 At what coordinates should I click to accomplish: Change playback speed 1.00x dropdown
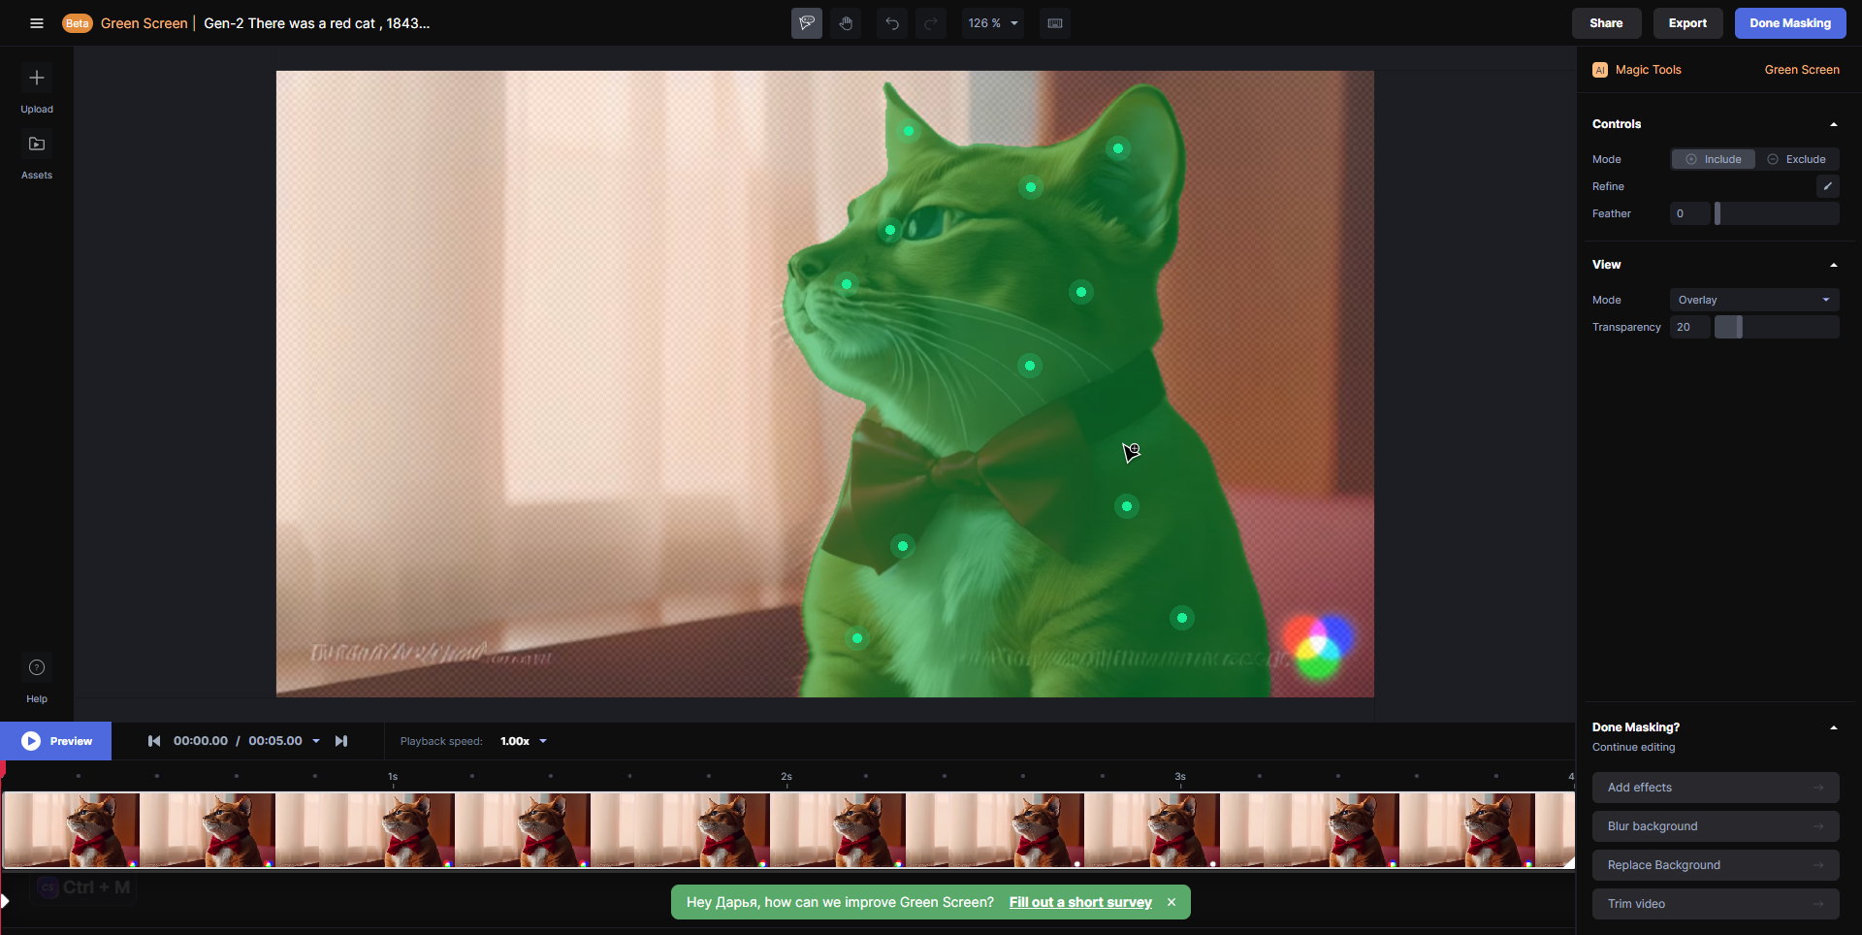click(524, 741)
